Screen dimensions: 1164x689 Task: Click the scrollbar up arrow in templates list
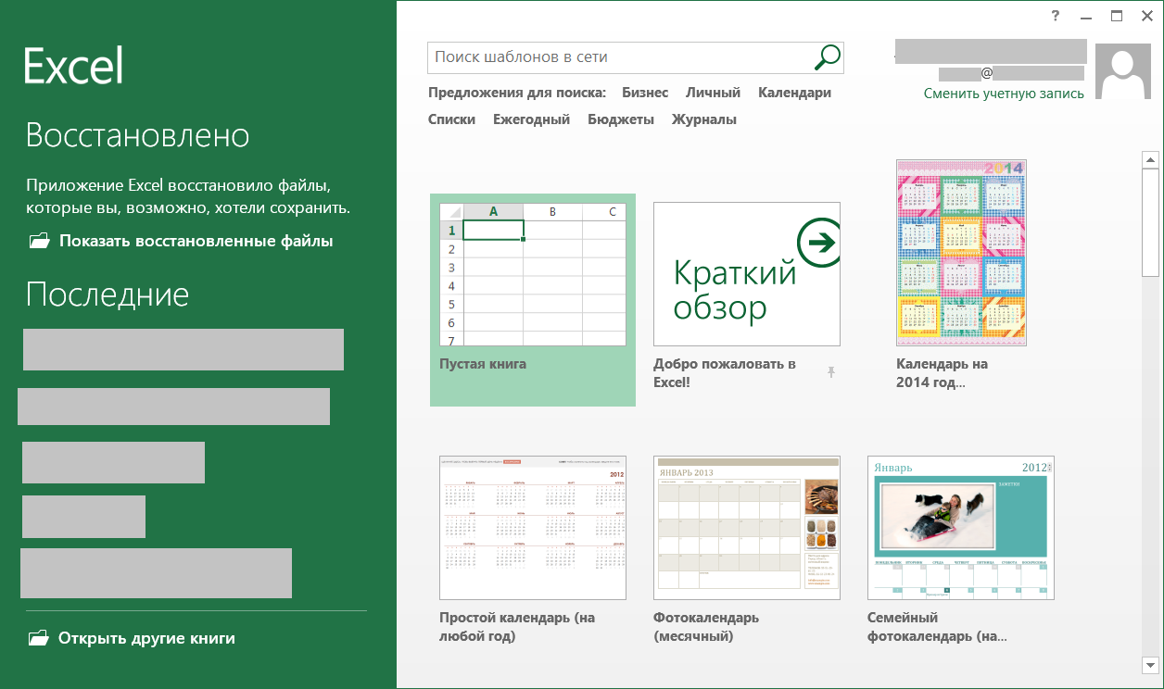(1150, 159)
